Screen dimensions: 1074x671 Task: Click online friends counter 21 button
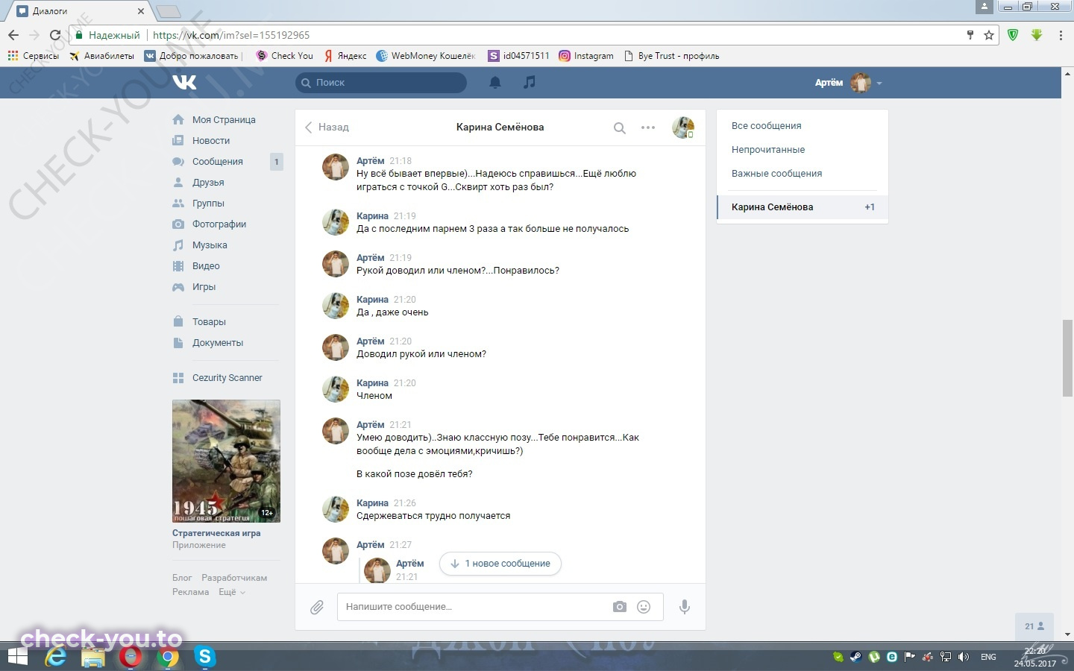[1034, 626]
